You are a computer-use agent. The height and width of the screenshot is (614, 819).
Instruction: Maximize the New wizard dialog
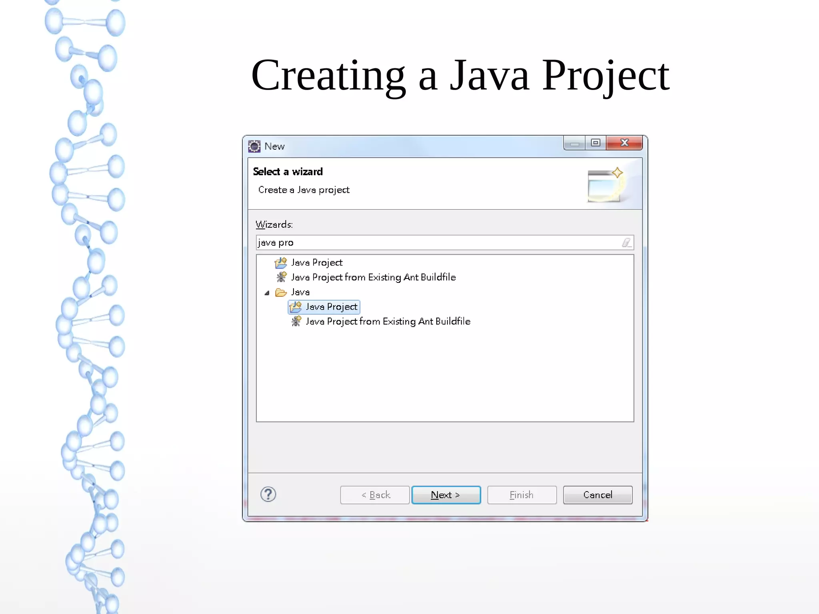[595, 143]
